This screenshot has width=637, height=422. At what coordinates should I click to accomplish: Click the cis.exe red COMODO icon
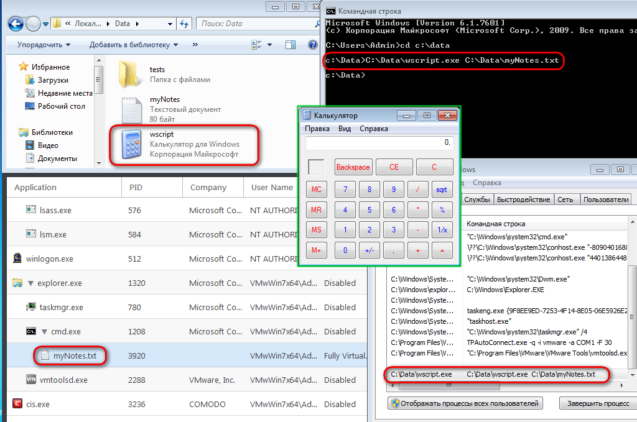tap(17, 404)
